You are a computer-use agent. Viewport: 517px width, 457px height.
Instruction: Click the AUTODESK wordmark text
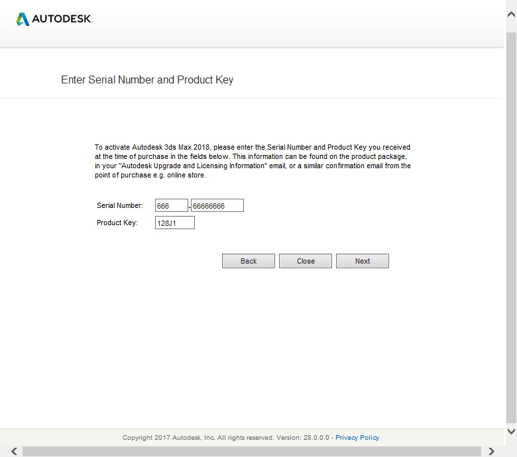[x=63, y=19]
